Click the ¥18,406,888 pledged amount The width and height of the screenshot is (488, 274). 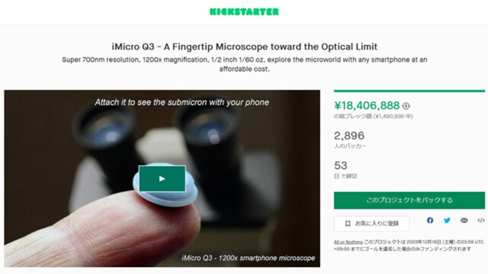[x=367, y=106]
